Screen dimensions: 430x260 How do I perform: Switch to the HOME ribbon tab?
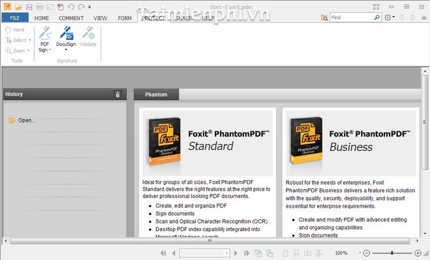pos(41,18)
